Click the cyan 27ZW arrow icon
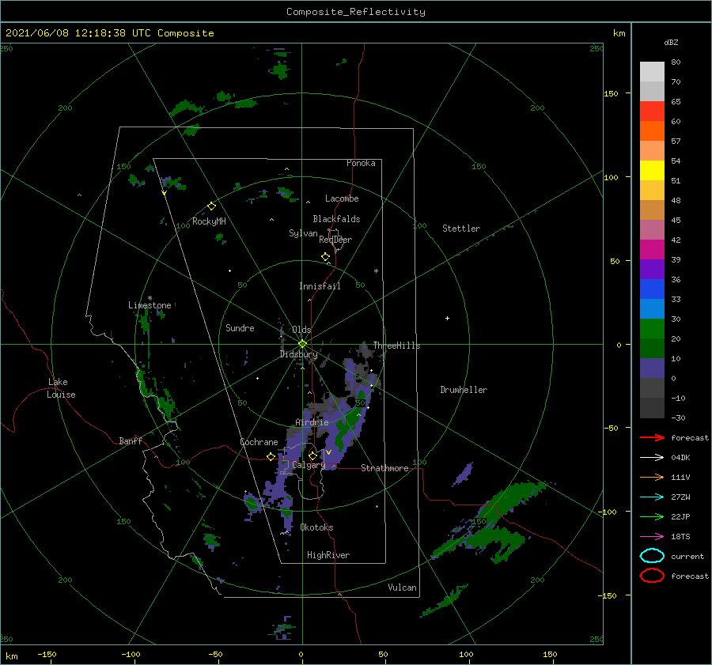Viewport: 712px width, 665px height. (652, 497)
